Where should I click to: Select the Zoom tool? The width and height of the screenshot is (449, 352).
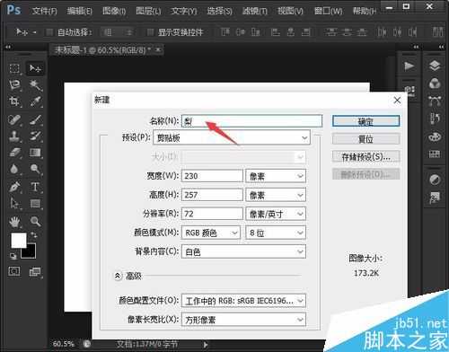[x=35, y=222]
